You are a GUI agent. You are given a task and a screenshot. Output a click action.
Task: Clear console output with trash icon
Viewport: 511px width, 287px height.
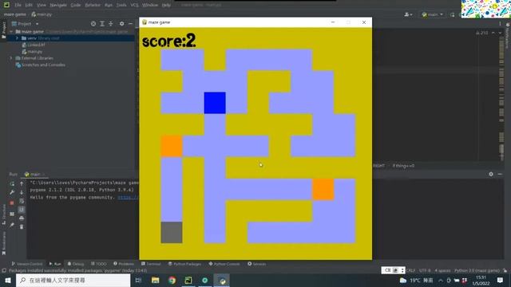tap(22, 226)
